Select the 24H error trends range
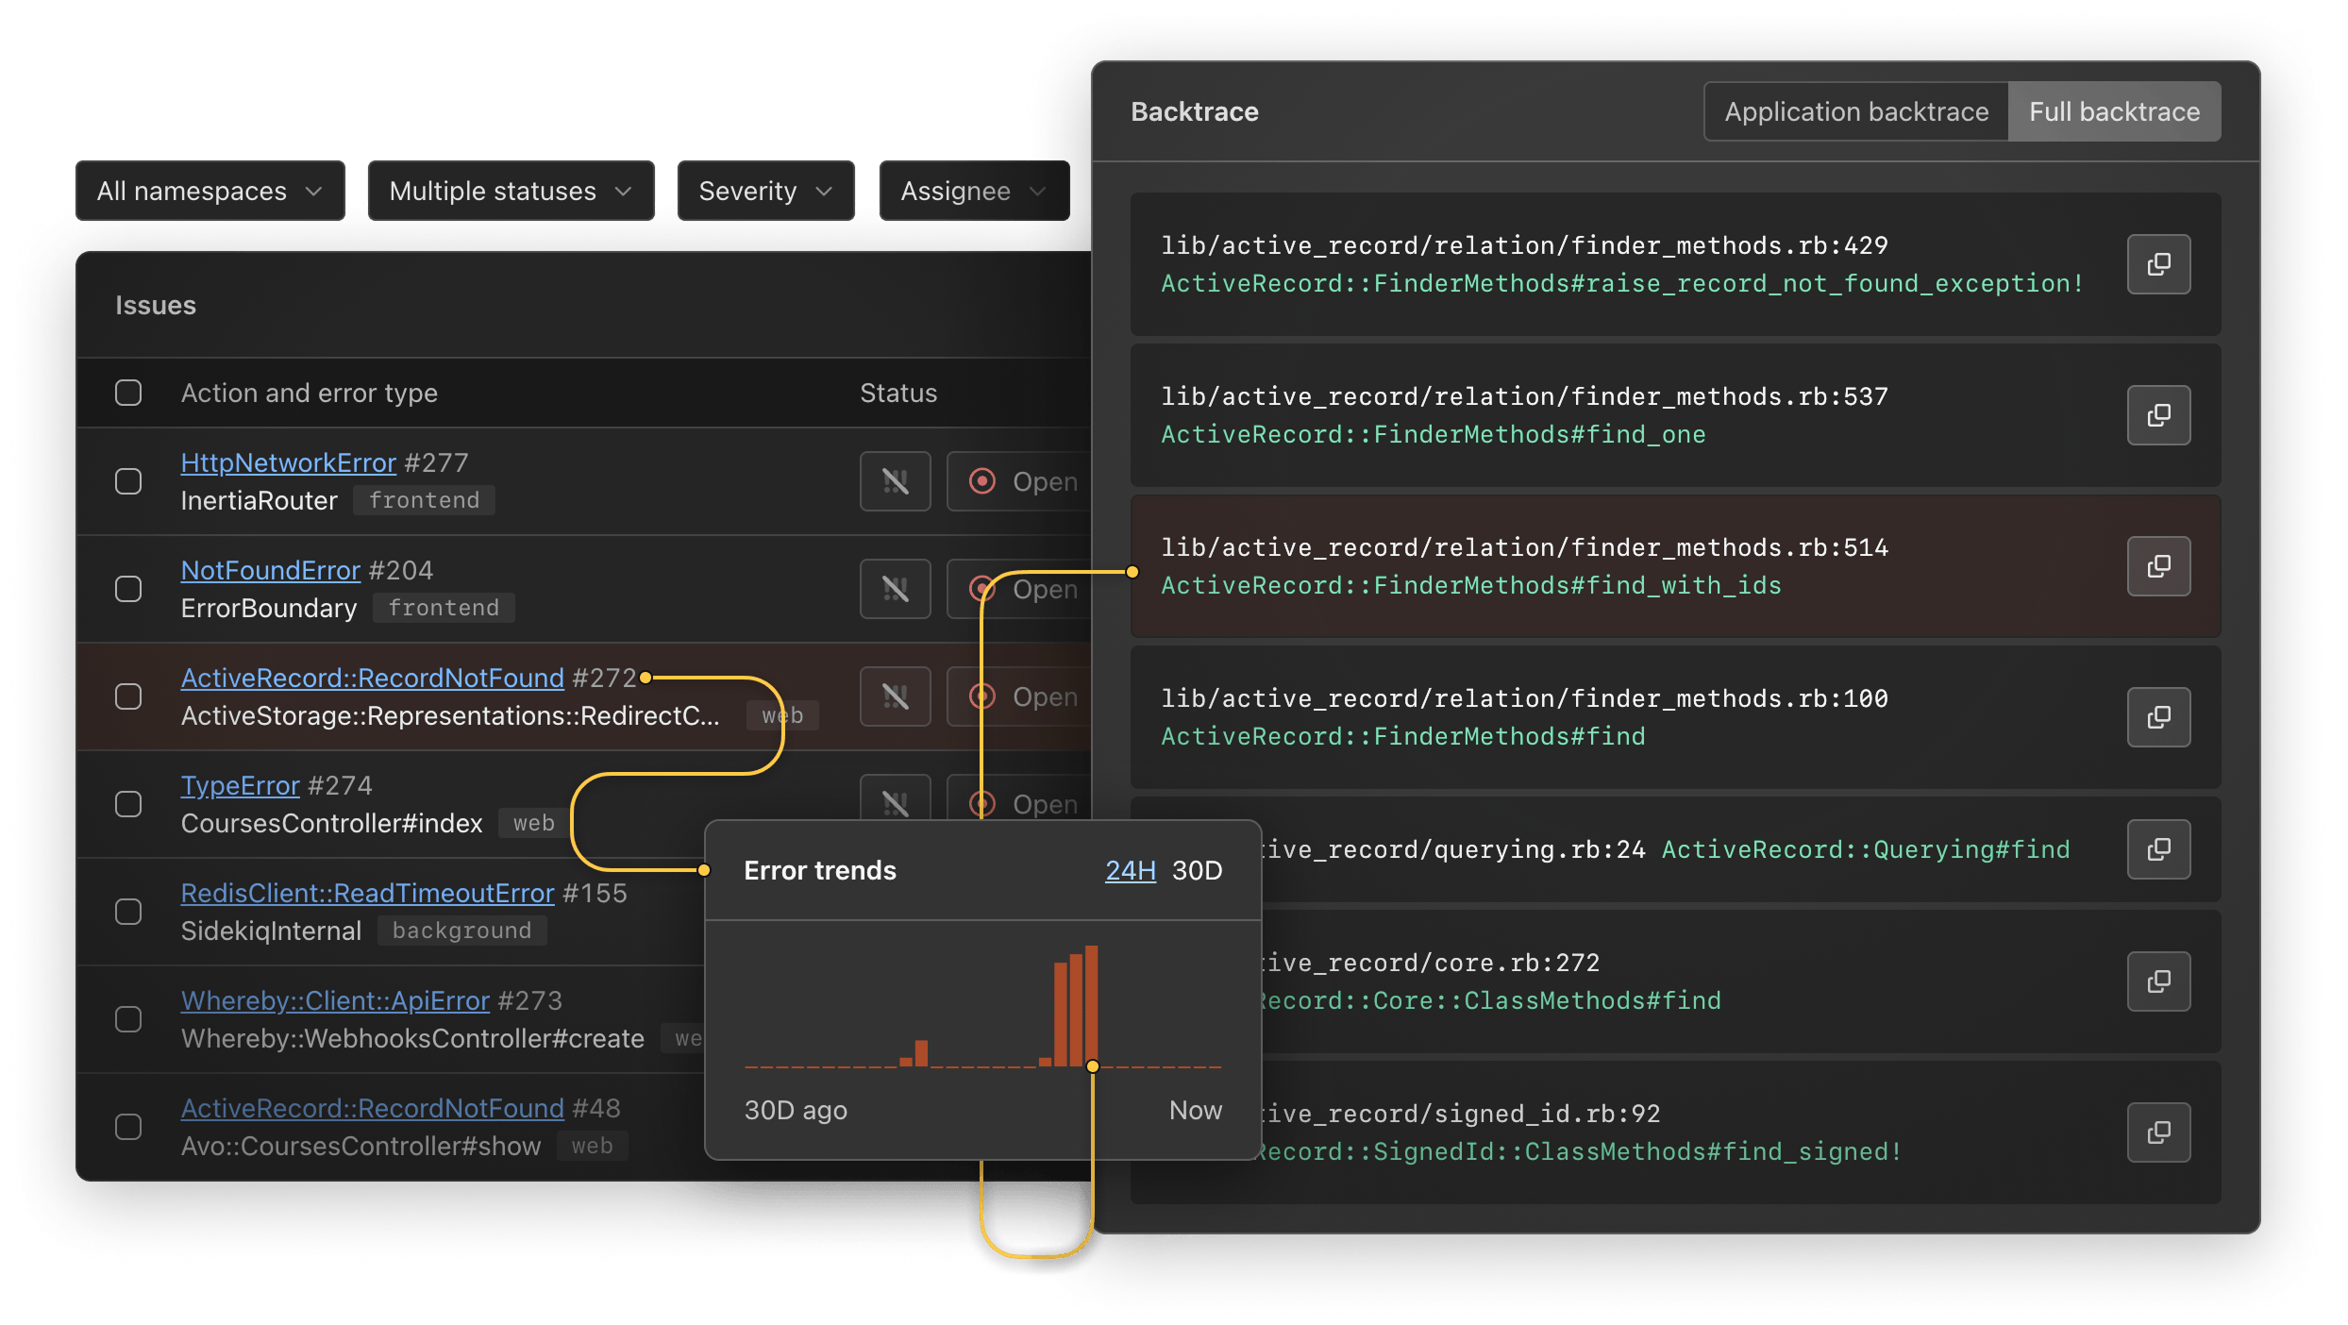The image size is (2348, 1325). [1131, 870]
